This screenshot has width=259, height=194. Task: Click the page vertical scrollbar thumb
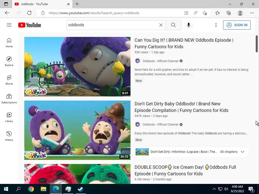[x=257, y=44]
